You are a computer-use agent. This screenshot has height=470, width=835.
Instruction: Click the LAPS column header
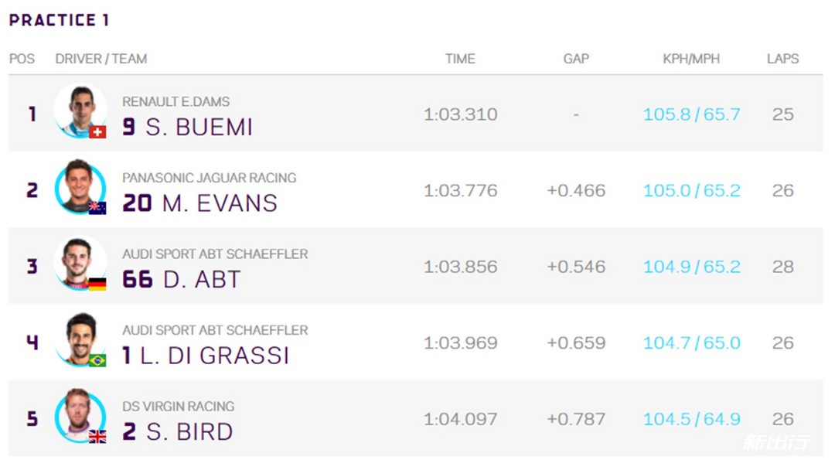point(782,59)
